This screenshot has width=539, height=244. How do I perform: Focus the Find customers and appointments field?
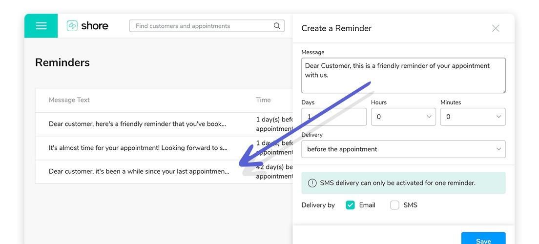pyautogui.click(x=207, y=26)
